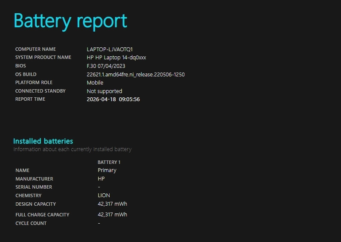Click the CYCLE COUNT label
The width and height of the screenshot is (341, 242).
click(31, 223)
